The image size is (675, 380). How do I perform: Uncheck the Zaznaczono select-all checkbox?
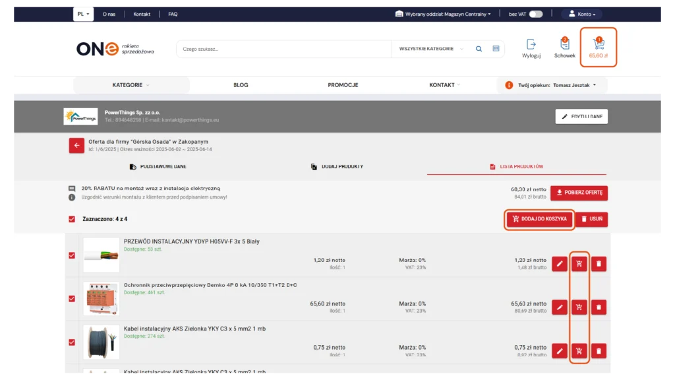point(72,219)
